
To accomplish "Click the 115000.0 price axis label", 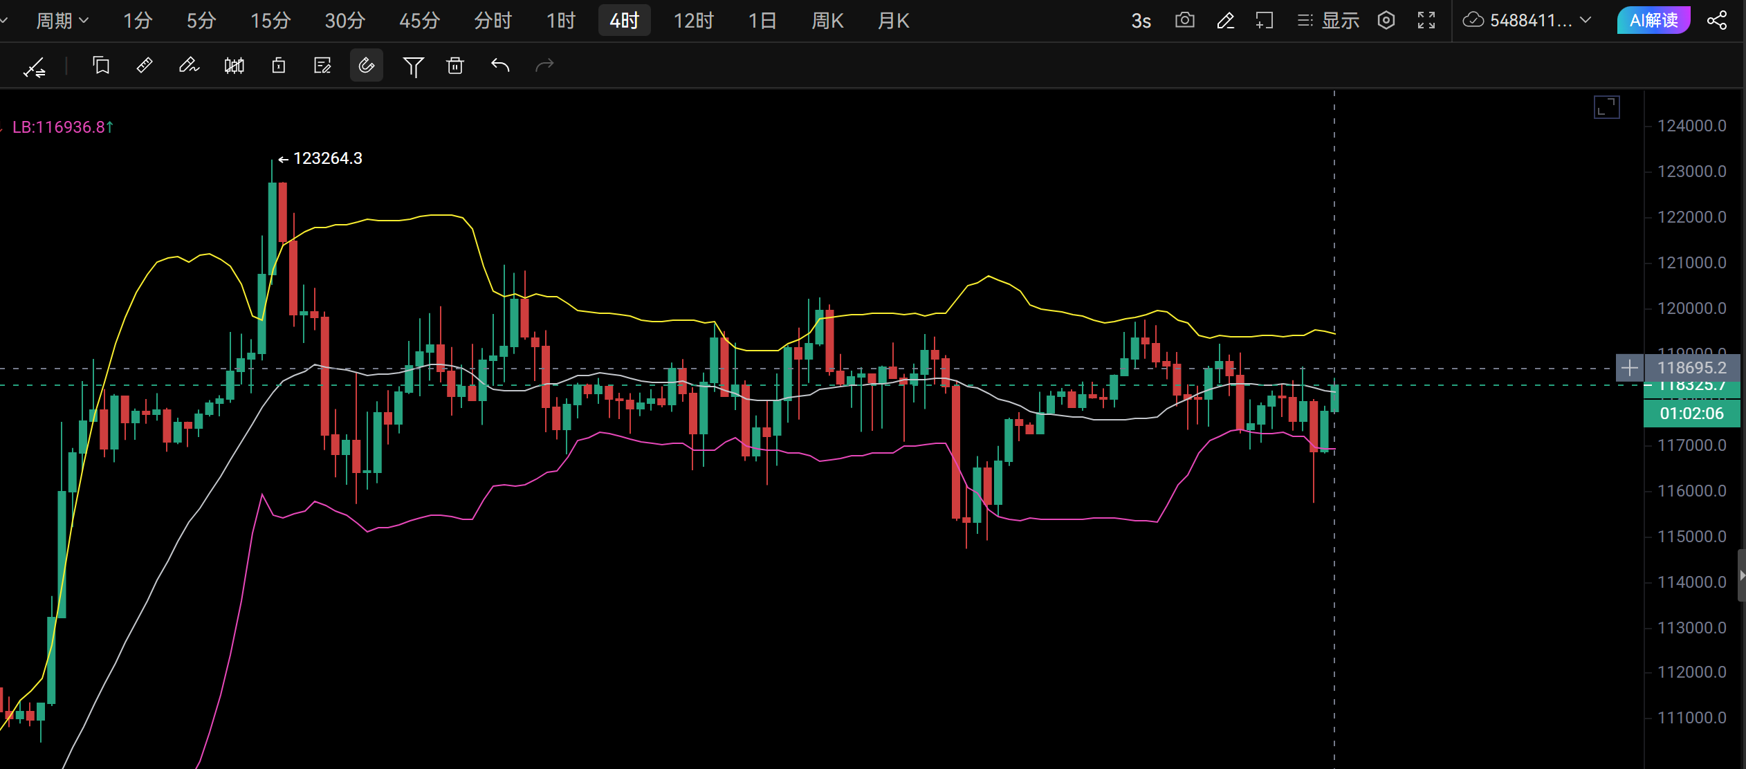I will point(1691,537).
